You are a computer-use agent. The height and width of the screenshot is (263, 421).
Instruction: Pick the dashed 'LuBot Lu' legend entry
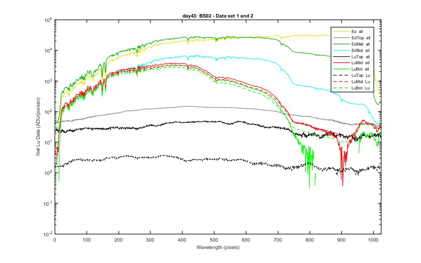coord(352,88)
